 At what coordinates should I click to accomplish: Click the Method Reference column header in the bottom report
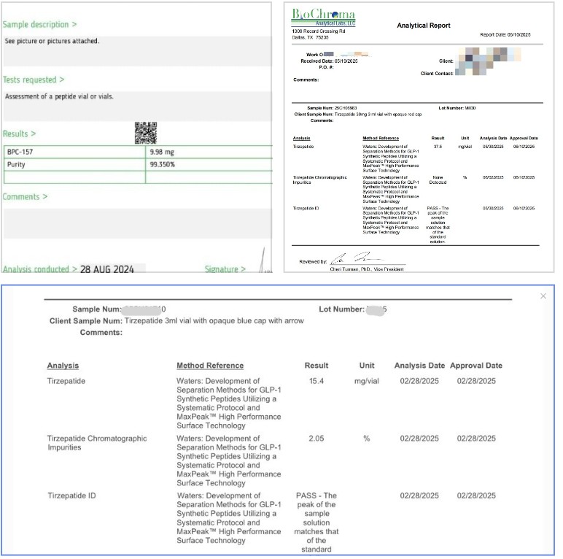pos(210,366)
